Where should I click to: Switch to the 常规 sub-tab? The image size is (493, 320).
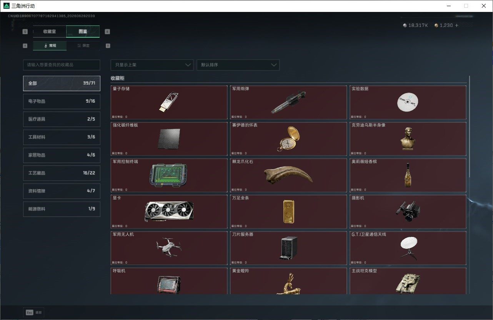pyautogui.click(x=50, y=46)
